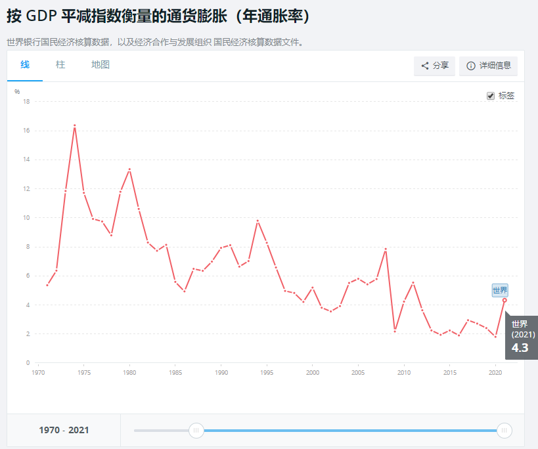This screenshot has height=449, width=538.
Task: Click the share icon next to 分享
Action: [x=425, y=66]
